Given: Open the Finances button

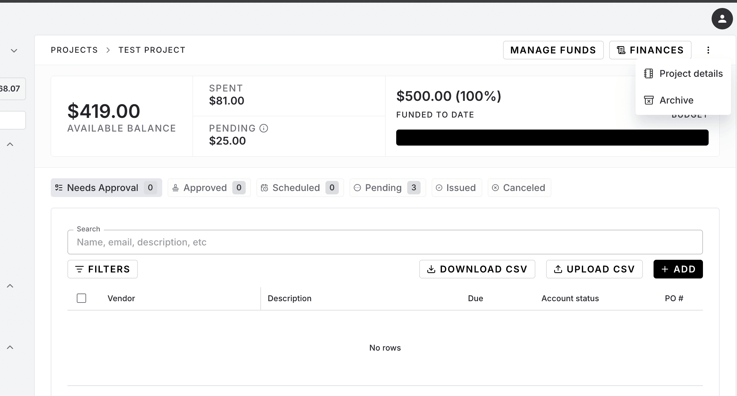Looking at the screenshot, I should [650, 50].
